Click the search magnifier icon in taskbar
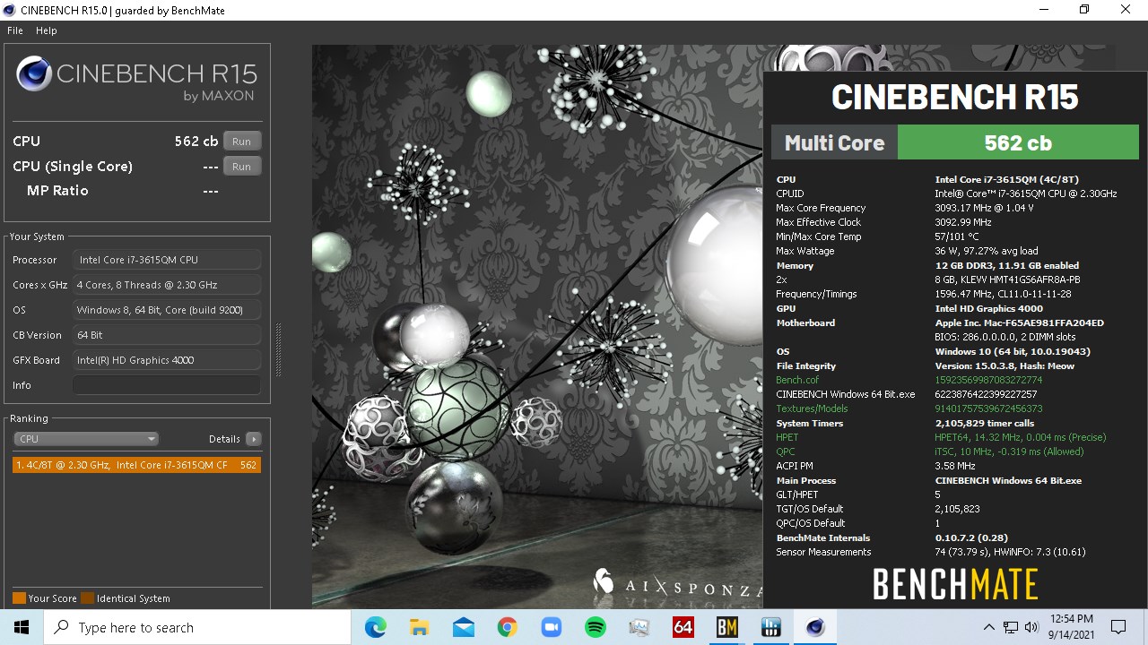 [62, 627]
